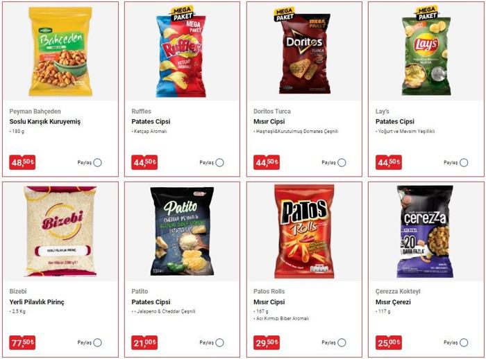Click the 29,50 Patos Rolls price

click(x=267, y=342)
